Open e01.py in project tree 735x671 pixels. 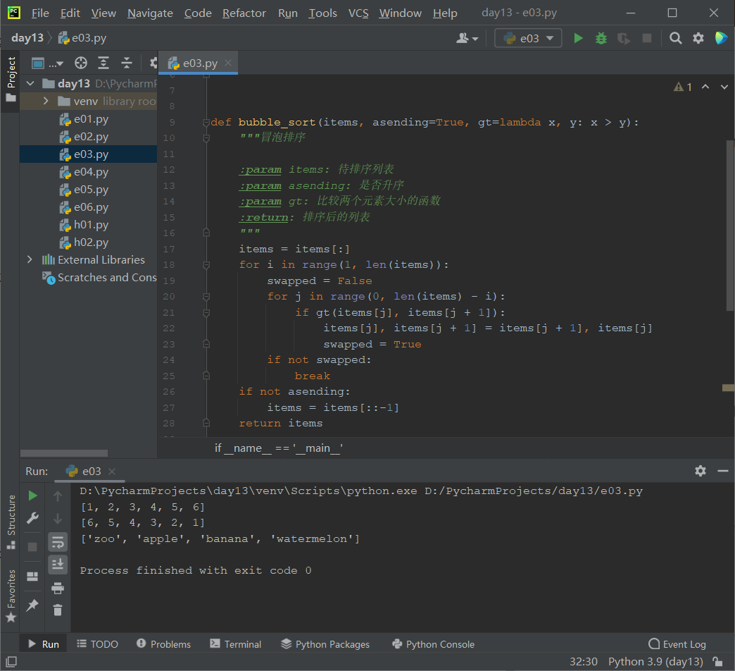pos(84,119)
